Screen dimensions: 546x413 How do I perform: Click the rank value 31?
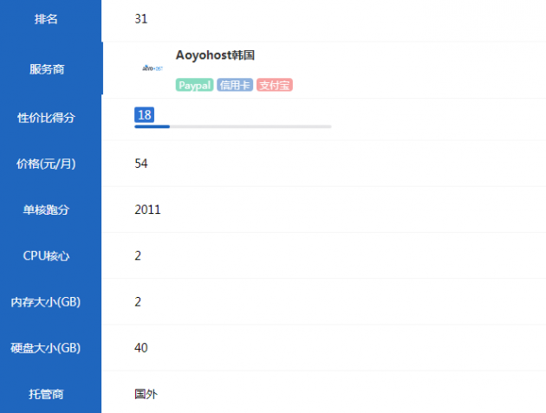(x=141, y=19)
